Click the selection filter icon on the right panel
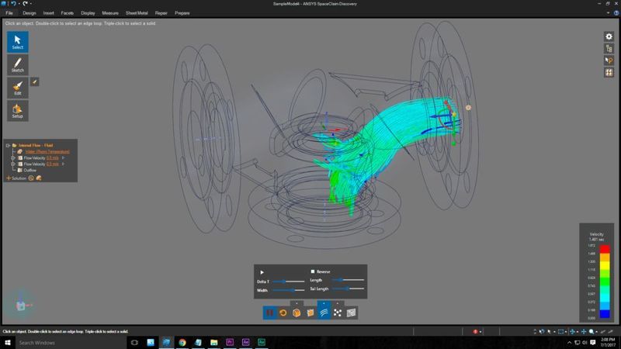The image size is (621, 349). 609,60
